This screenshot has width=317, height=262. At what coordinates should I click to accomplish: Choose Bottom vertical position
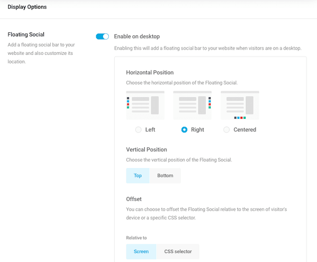click(x=165, y=175)
